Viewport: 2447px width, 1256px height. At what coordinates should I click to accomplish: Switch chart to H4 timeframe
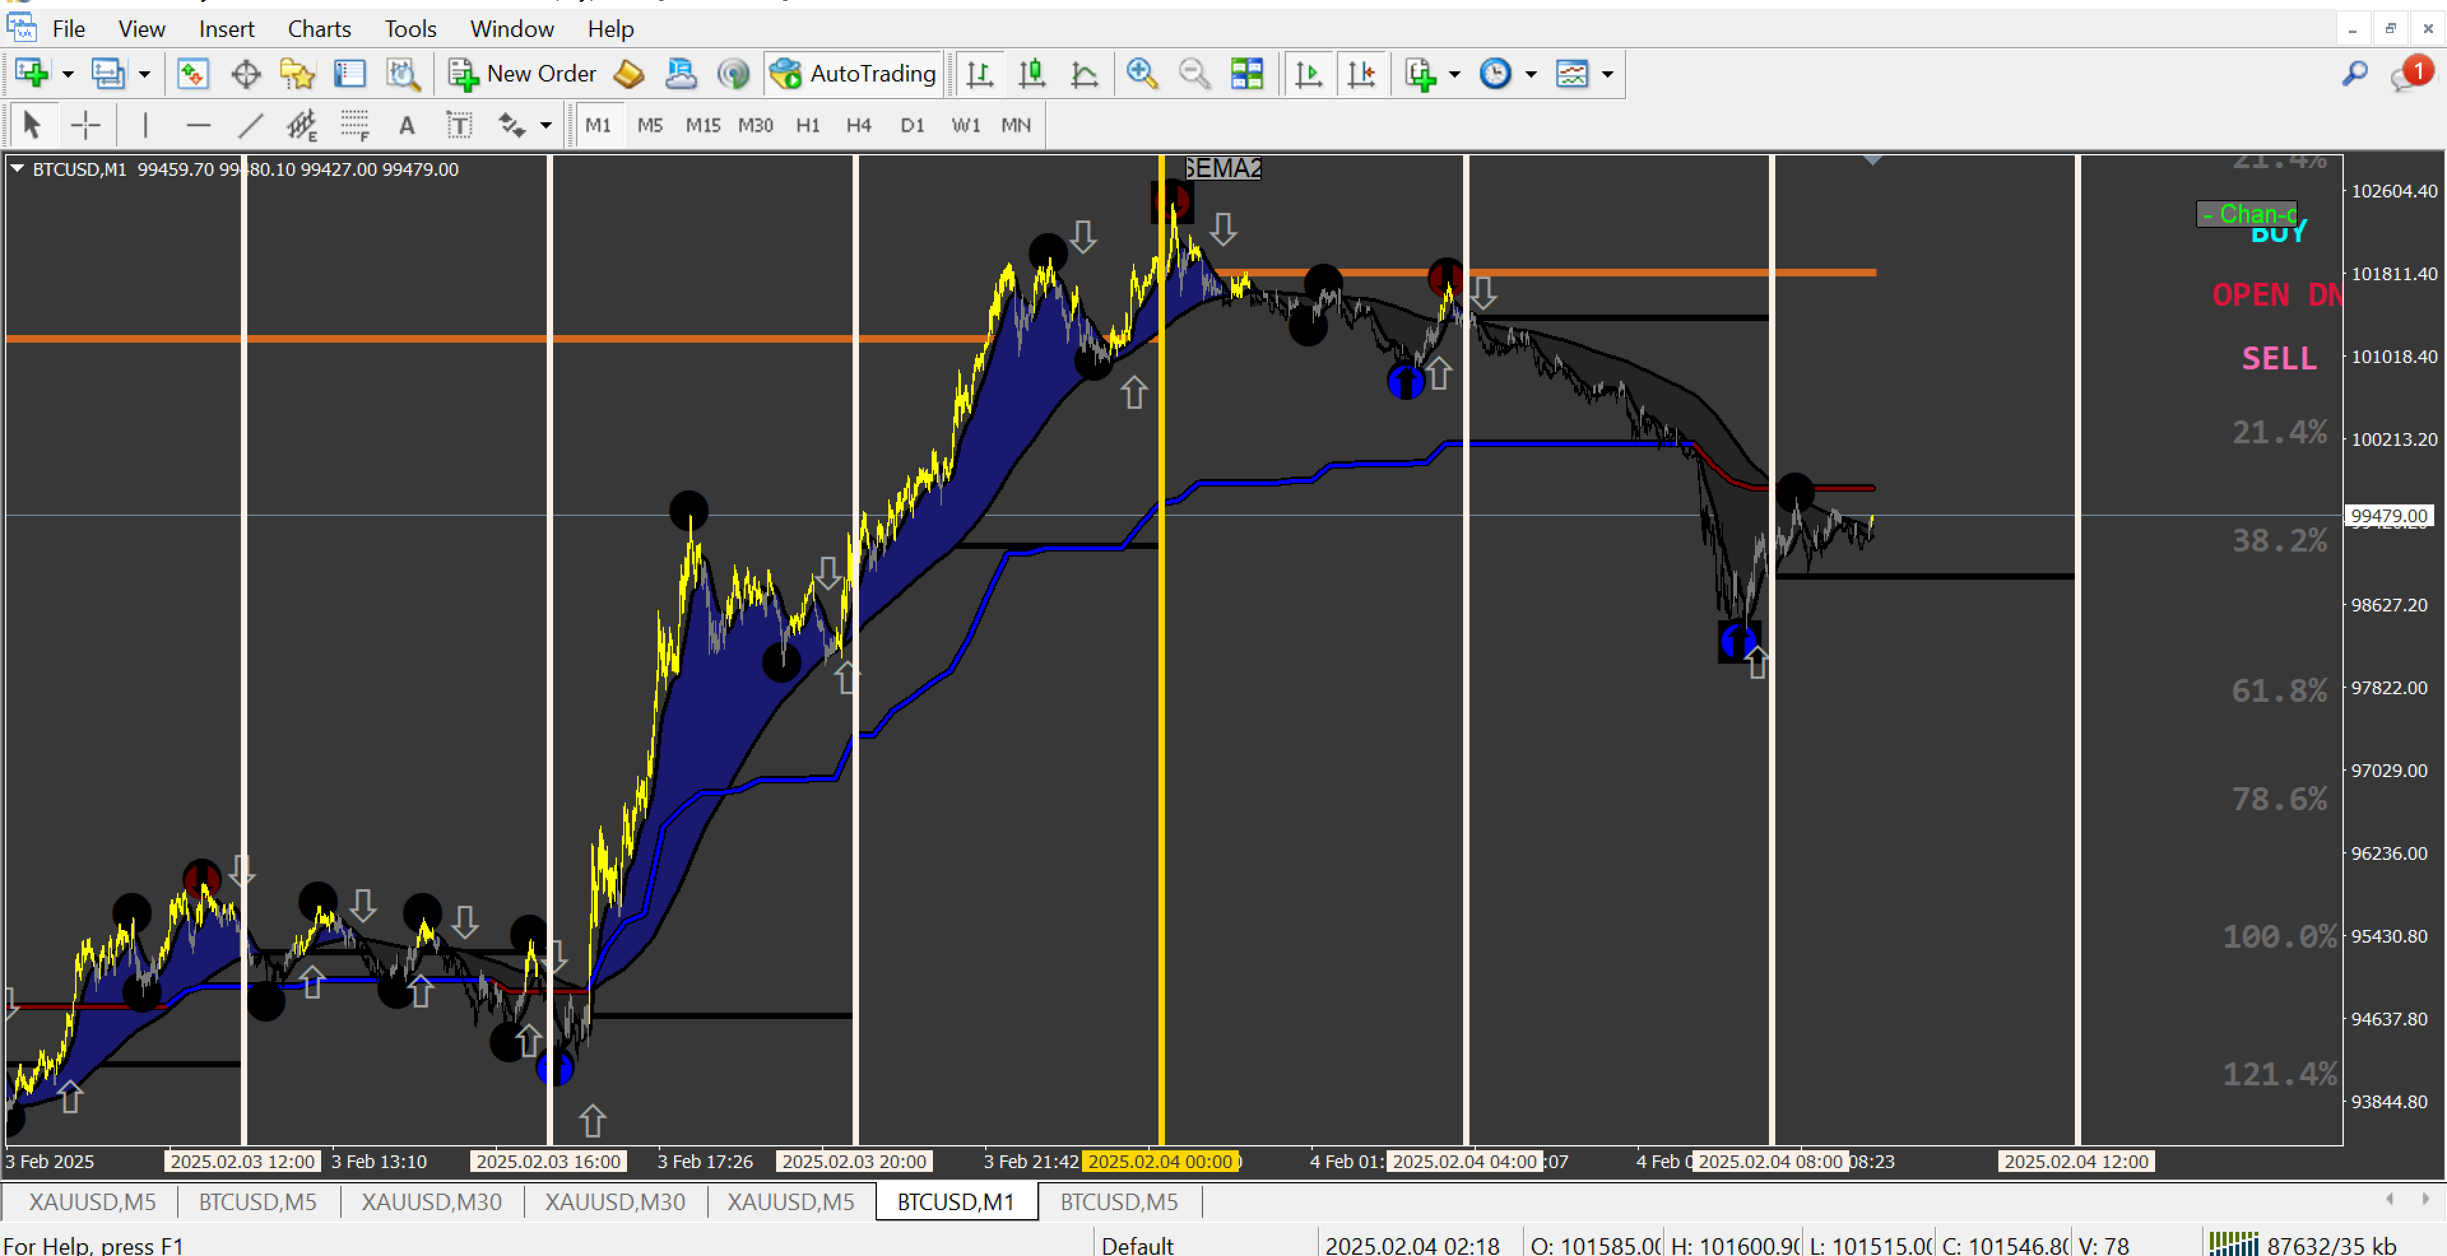click(858, 124)
